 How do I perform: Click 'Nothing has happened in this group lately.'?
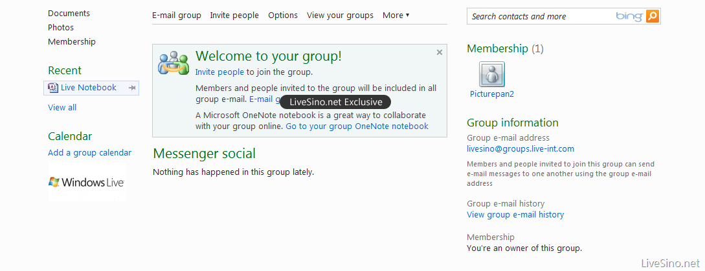click(233, 172)
